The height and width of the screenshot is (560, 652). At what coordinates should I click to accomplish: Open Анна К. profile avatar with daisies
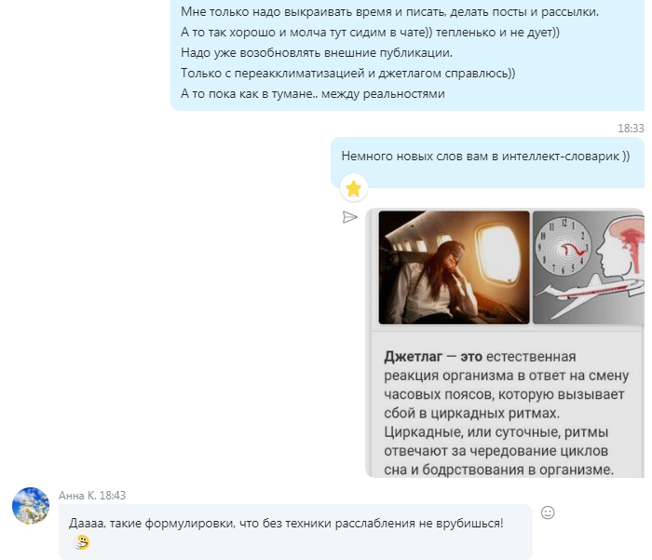tap(31, 505)
